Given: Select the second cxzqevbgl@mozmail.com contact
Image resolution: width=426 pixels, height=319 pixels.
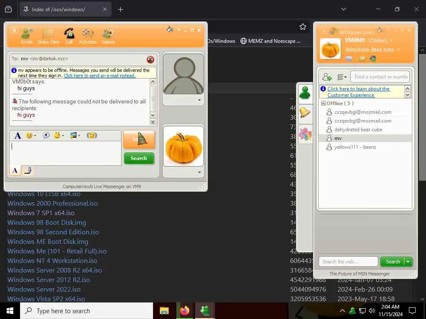Looking at the screenshot, I should click(363, 121).
